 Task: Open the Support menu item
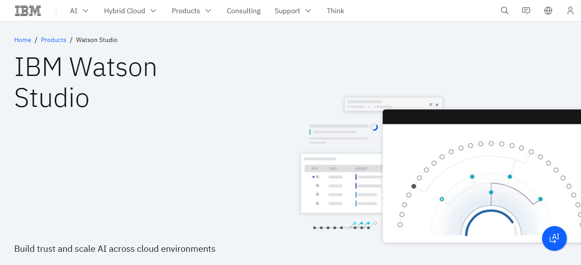tap(287, 11)
